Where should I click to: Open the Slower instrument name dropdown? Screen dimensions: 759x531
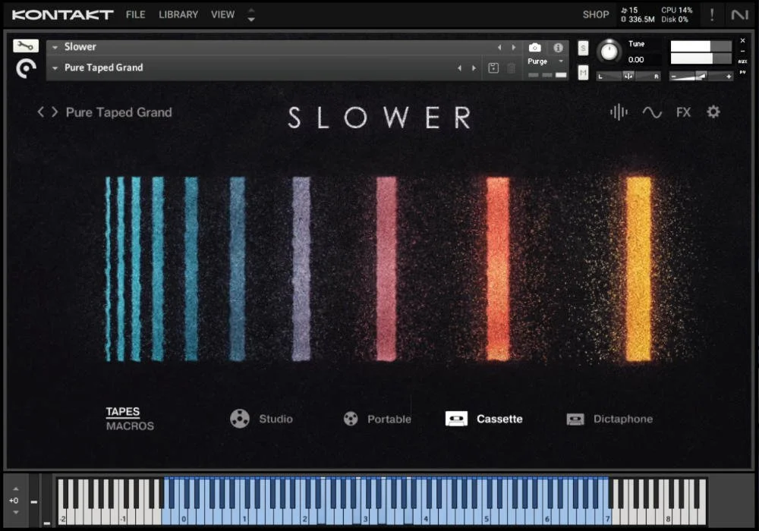coord(55,47)
